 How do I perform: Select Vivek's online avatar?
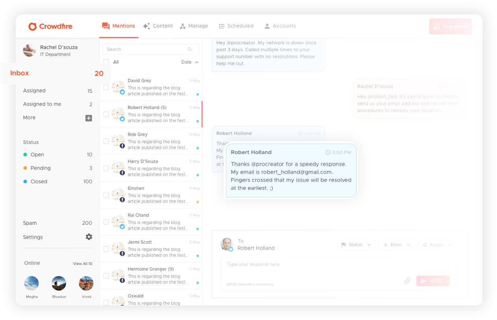[86, 283]
